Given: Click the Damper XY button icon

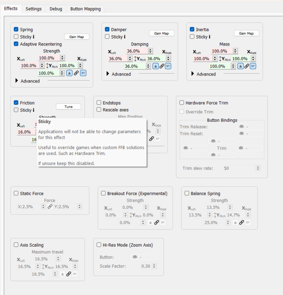Looking at the screenshot, I should [168, 66].
